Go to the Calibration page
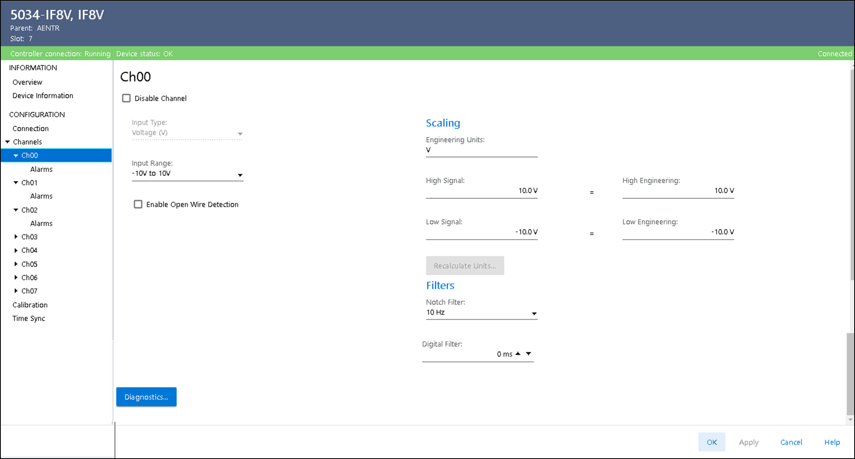Image resolution: width=855 pixels, height=459 pixels. pos(30,305)
